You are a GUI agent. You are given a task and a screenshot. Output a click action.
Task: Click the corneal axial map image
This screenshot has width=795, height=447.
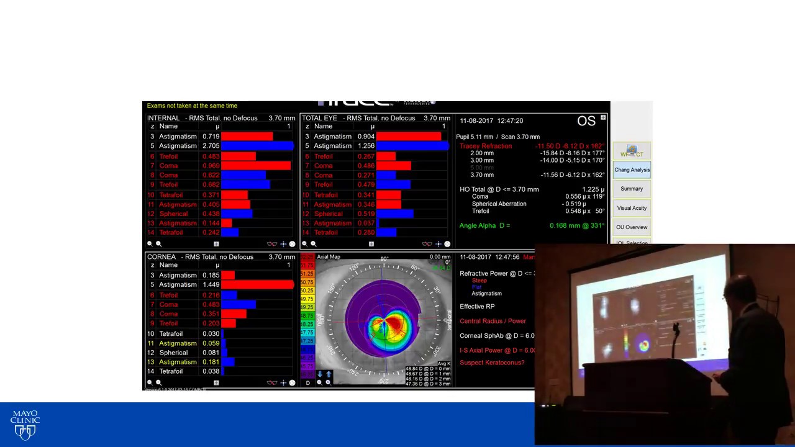[384, 320]
